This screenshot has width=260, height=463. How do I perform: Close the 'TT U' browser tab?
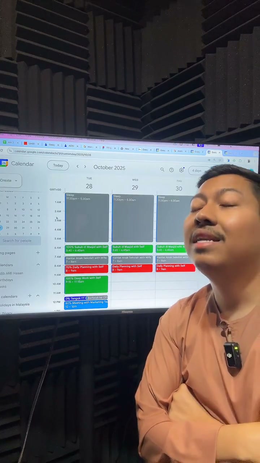tap(115, 148)
